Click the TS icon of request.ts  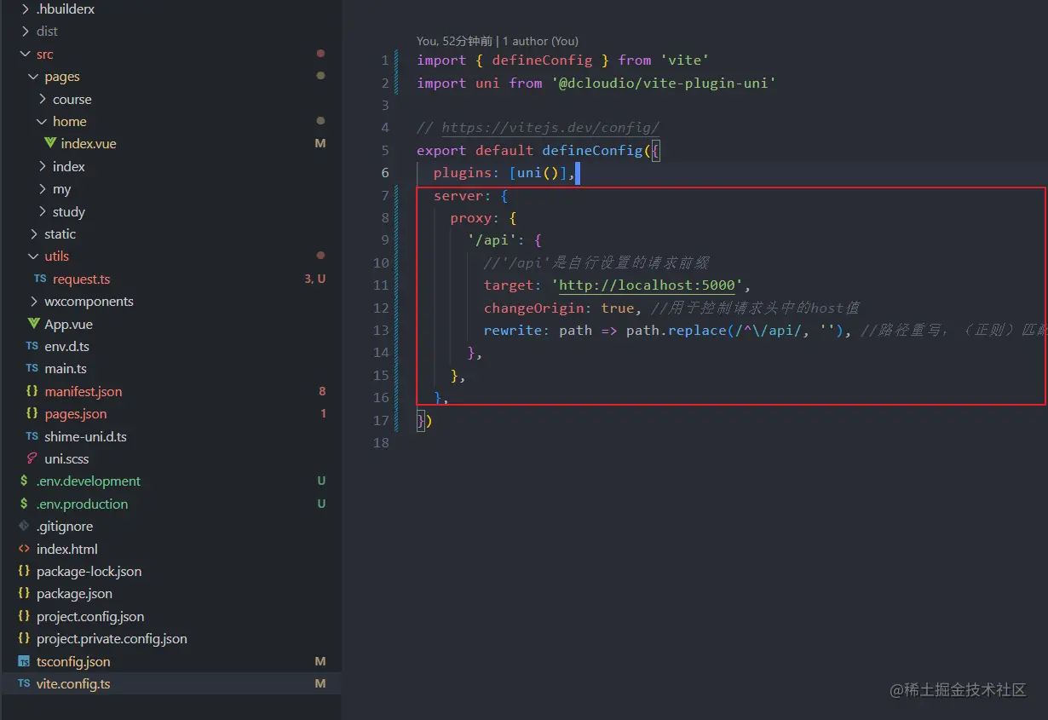40,279
